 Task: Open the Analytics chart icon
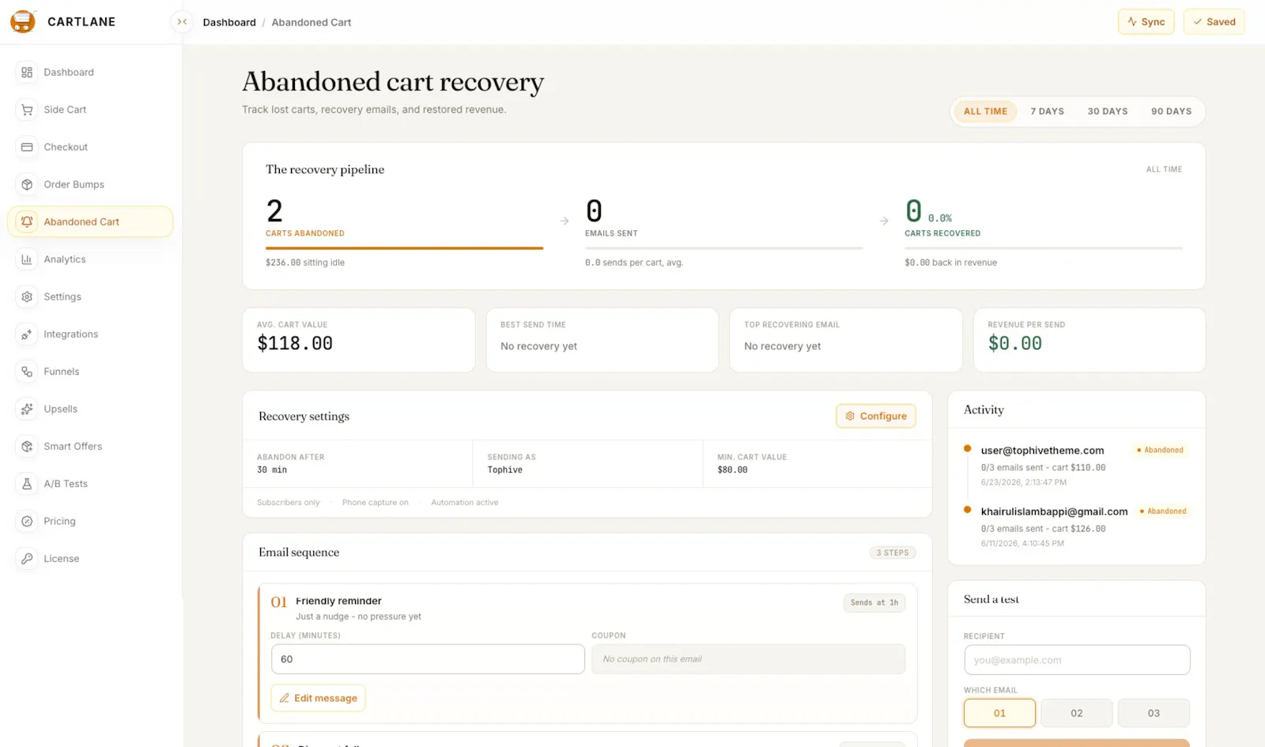point(27,259)
